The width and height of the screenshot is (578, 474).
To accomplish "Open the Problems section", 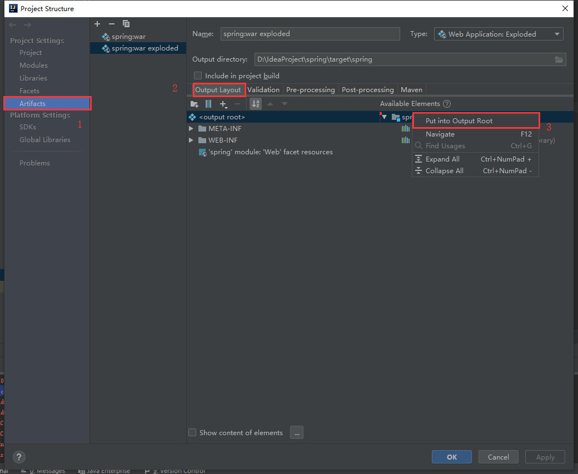I will (34, 163).
